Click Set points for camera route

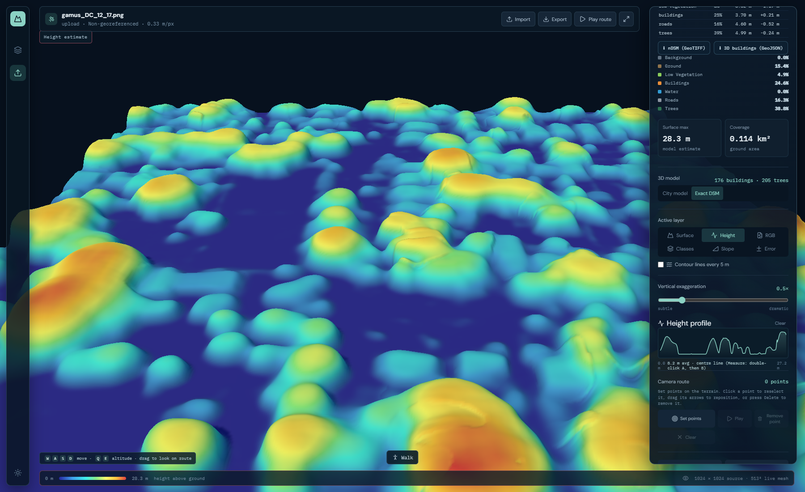[x=686, y=419]
